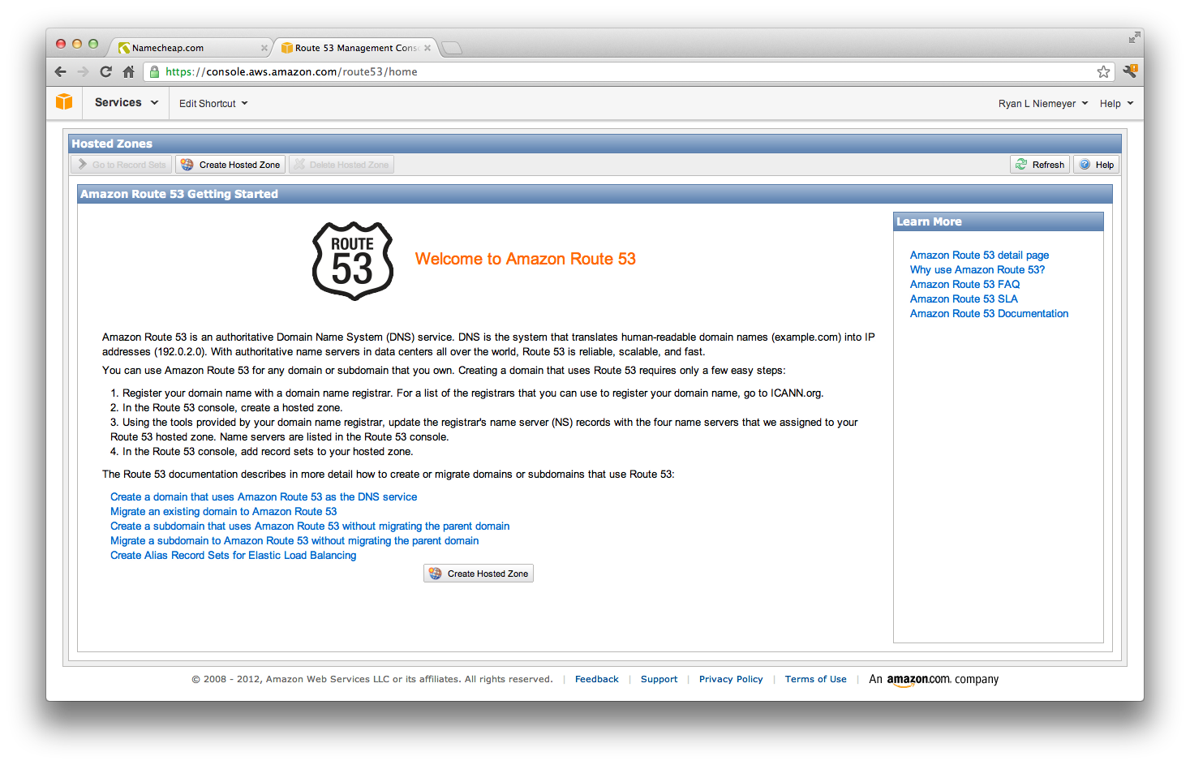Click the bookmark star in the address bar
This screenshot has width=1190, height=765.
pos(1103,71)
